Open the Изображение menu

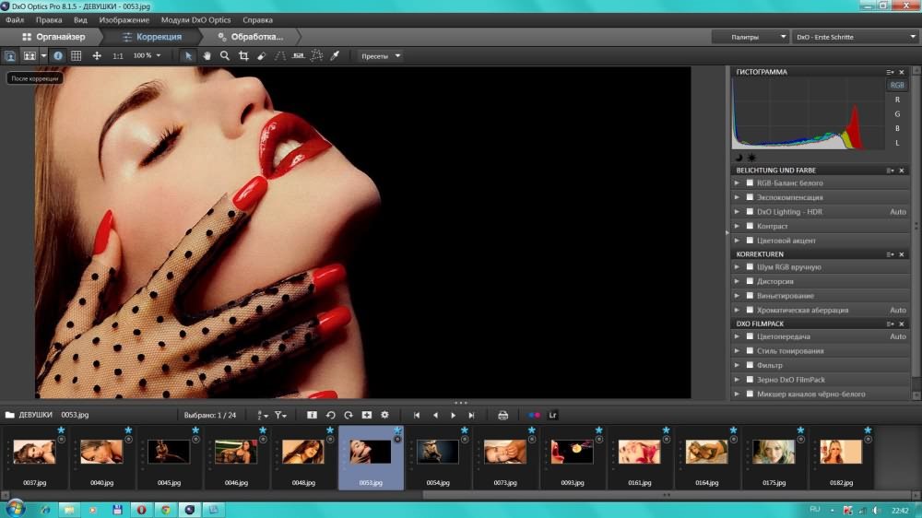tap(124, 19)
